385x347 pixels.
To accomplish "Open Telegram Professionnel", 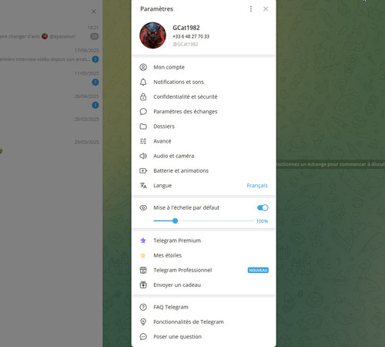I will [x=204, y=270].
